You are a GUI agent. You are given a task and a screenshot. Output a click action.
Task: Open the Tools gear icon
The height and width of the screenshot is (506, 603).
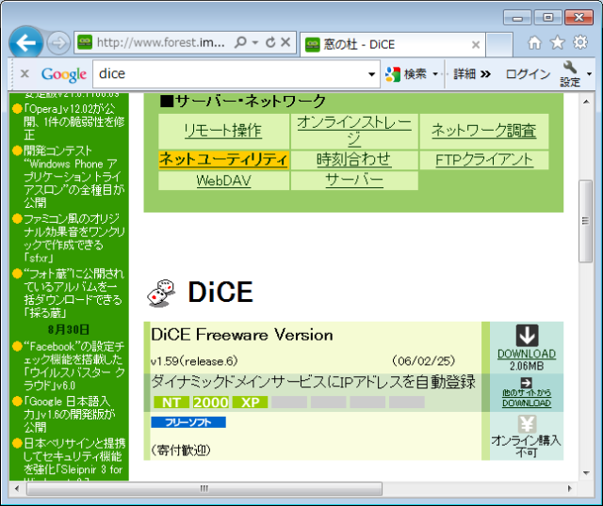pyautogui.click(x=580, y=42)
